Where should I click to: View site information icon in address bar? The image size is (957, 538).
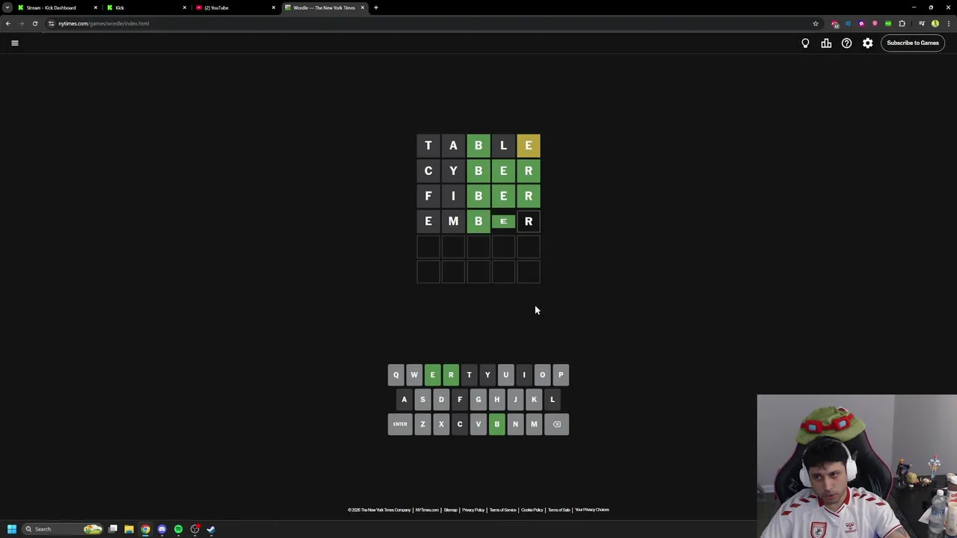(x=51, y=23)
